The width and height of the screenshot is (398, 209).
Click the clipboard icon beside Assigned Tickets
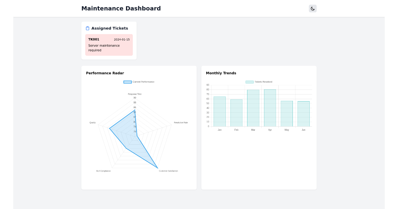point(87,28)
